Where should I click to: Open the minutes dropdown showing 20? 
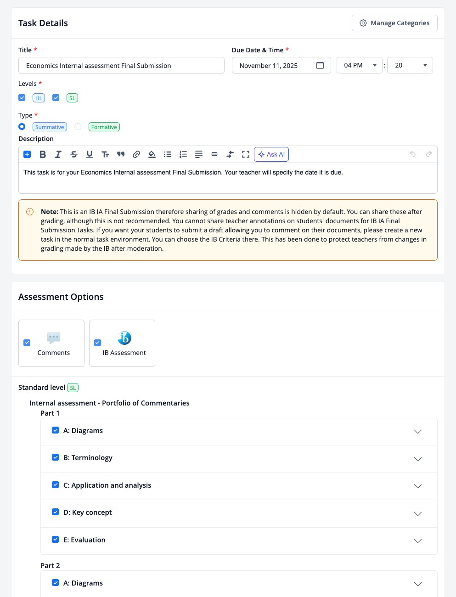[x=410, y=65]
